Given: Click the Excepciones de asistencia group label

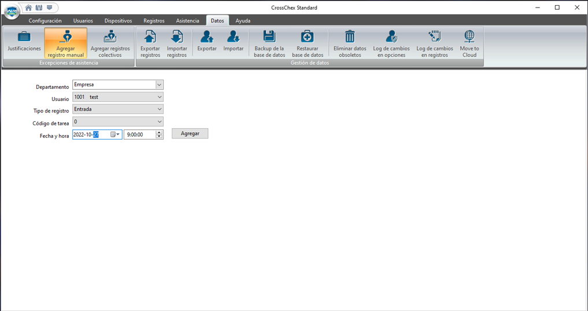Looking at the screenshot, I should click(69, 63).
